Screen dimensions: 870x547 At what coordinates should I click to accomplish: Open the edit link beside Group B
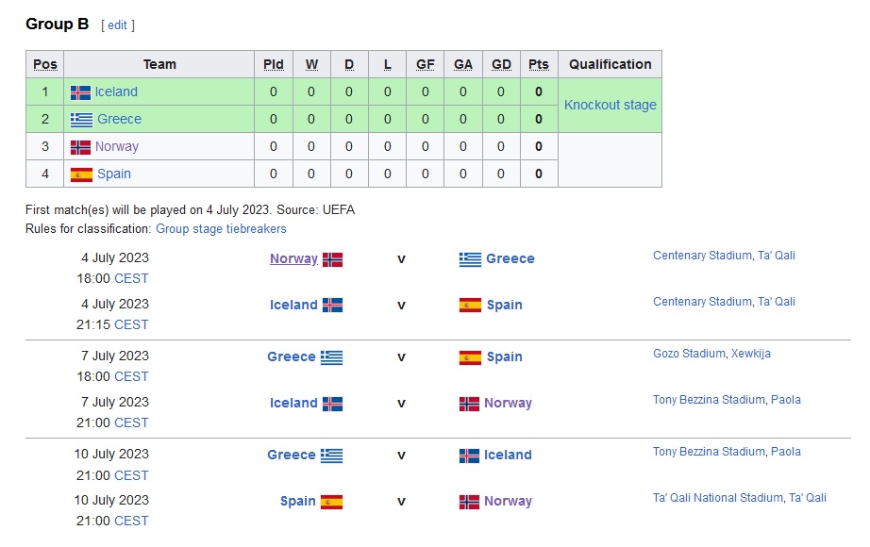118,25
